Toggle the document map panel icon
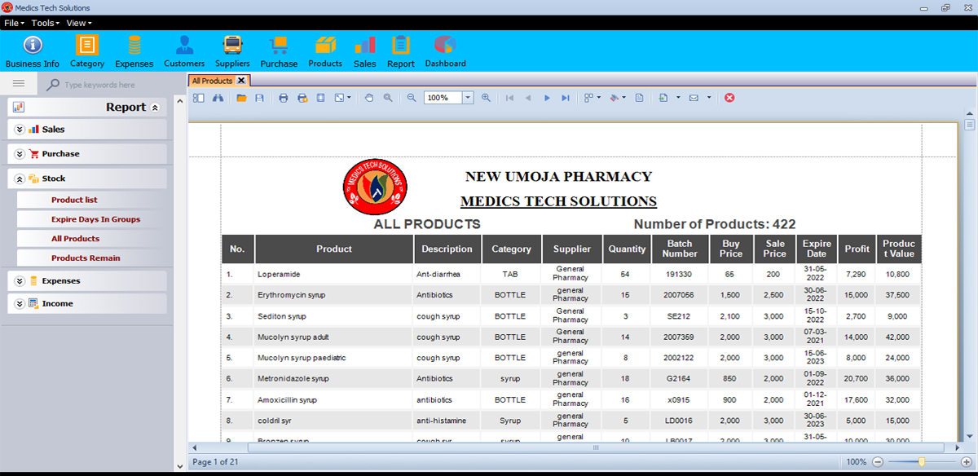Screen dimensions: 978x476 (199, 98)
